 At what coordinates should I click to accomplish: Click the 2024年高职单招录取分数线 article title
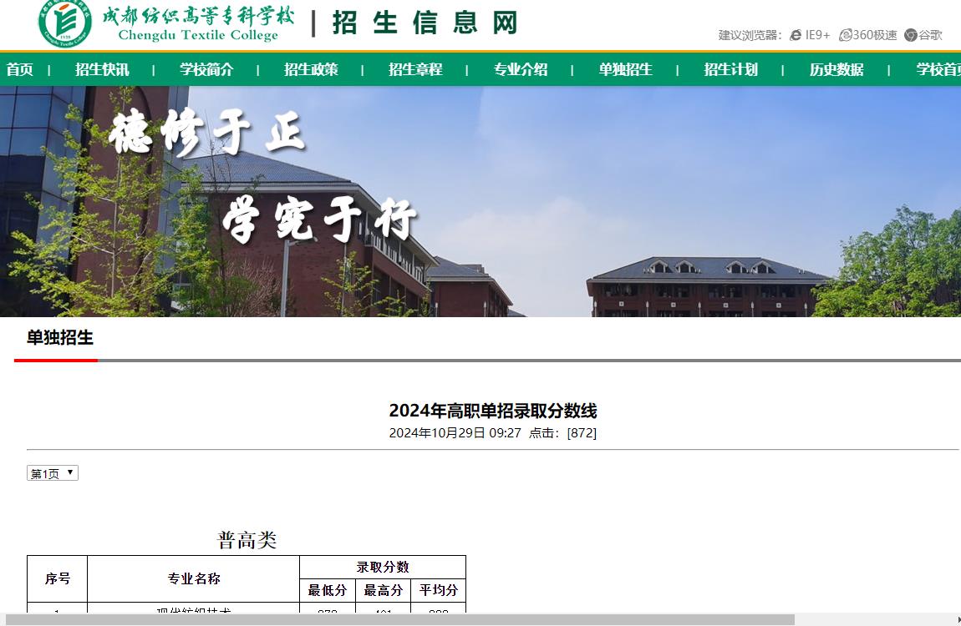point(492,411)
